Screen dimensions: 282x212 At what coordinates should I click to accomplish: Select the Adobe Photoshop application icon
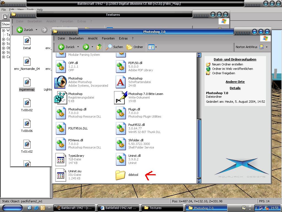[x=61, y=82]
